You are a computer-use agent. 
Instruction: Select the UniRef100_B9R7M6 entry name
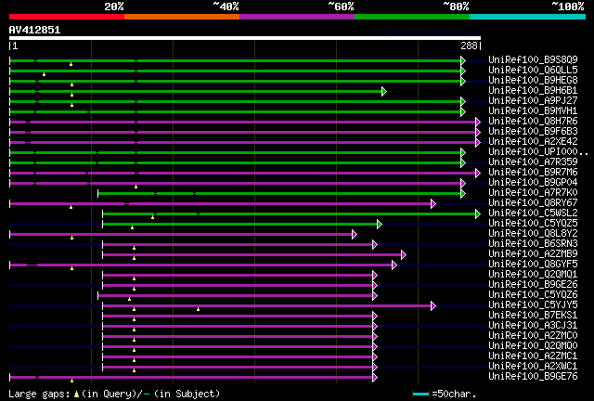pos(533,172)
